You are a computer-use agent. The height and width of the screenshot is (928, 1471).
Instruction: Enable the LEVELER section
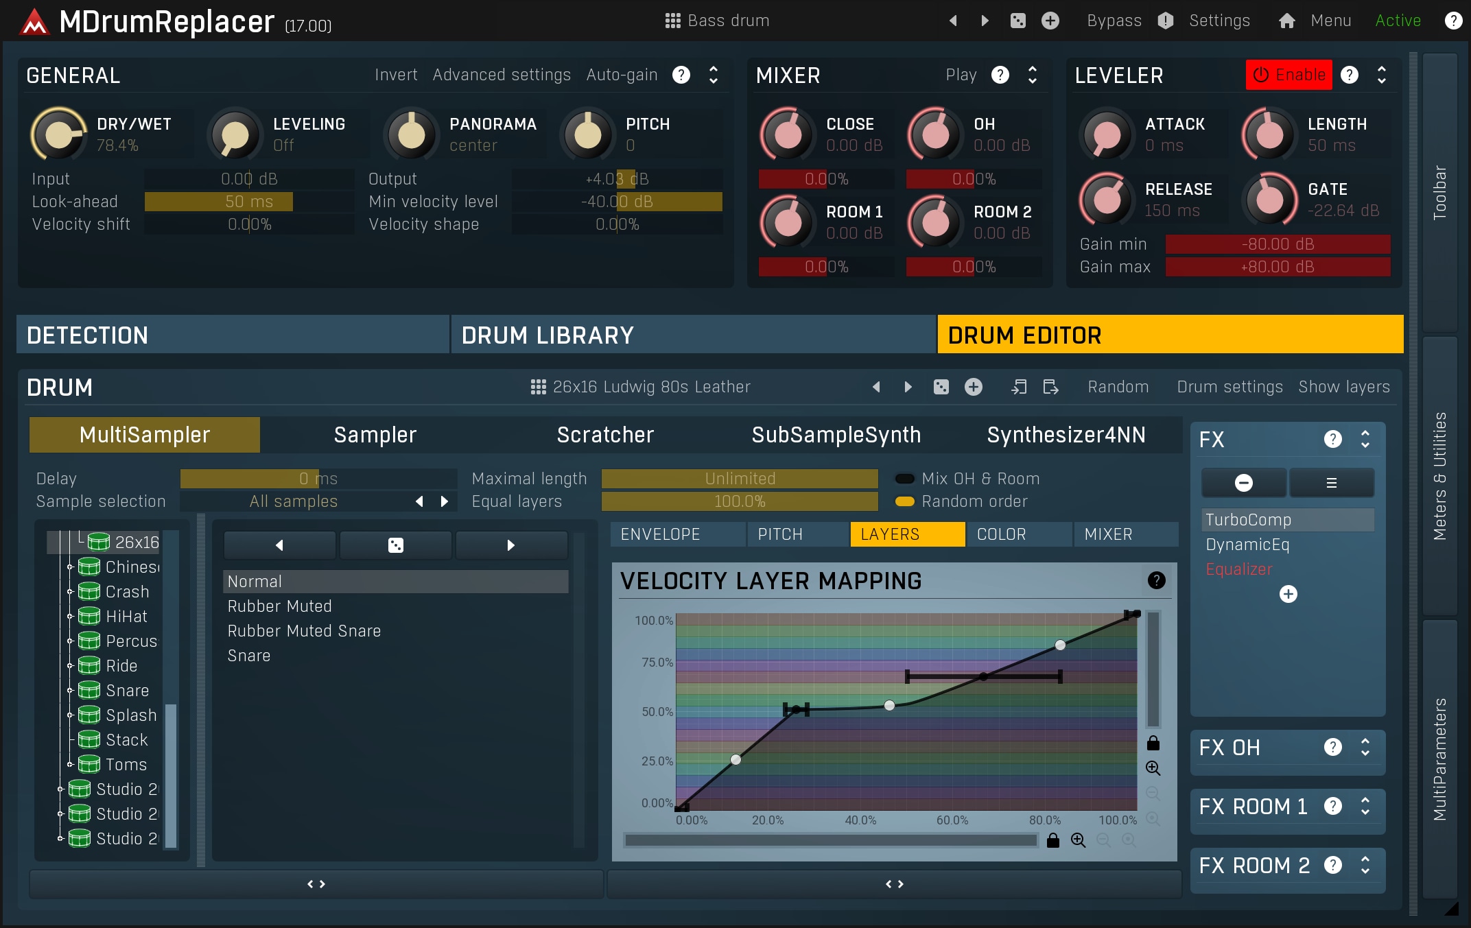pyautogui.click(x=1288, y=75)
